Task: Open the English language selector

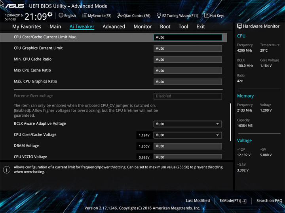Action: click(x=67, y=15)
